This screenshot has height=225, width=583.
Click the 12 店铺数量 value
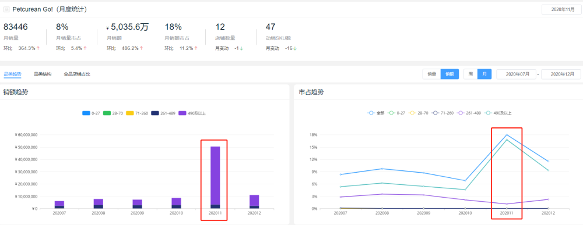pos(220,27)
